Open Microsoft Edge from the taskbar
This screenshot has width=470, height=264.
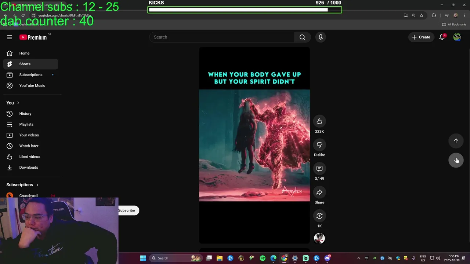point(273,258)
